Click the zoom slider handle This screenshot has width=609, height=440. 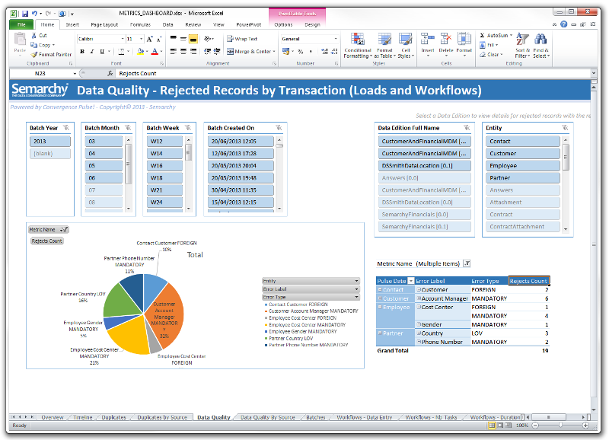560,426
